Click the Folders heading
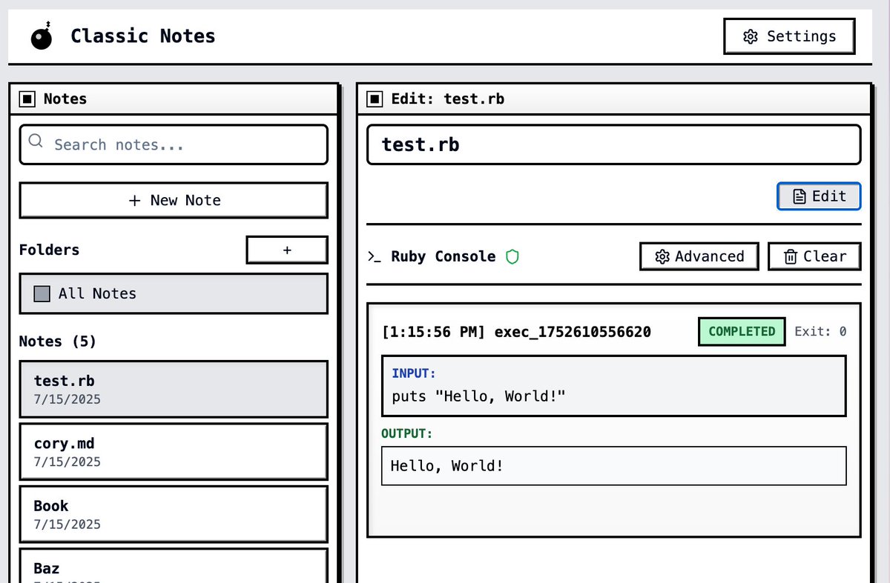890x583 pixels. 49,250
